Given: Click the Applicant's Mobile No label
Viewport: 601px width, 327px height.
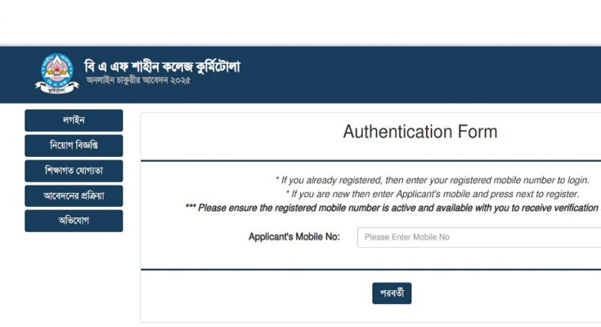Looking at the screenshot, I should pyautogui.click(x=294, y=237).
